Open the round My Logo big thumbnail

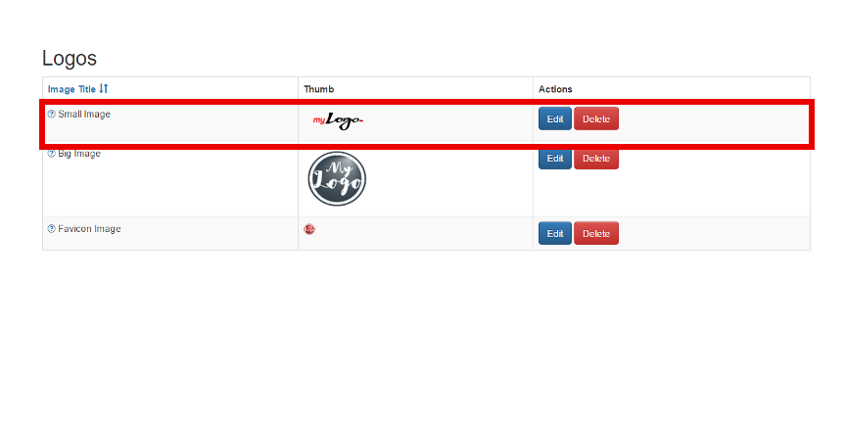tap(338, 178)
